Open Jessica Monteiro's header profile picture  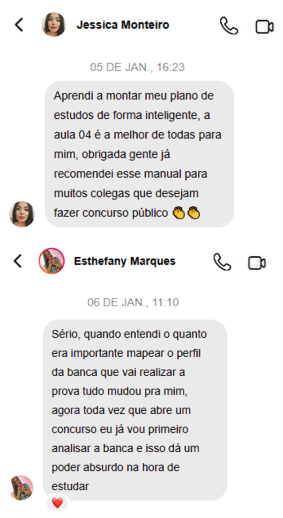(x=54, y=24)
